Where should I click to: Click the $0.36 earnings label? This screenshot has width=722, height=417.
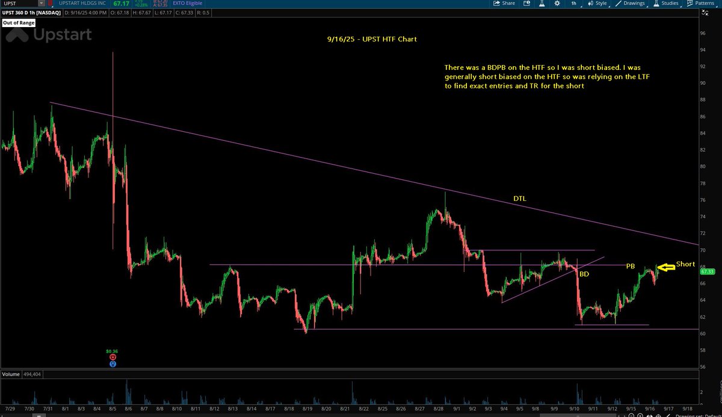pos(113,350)
